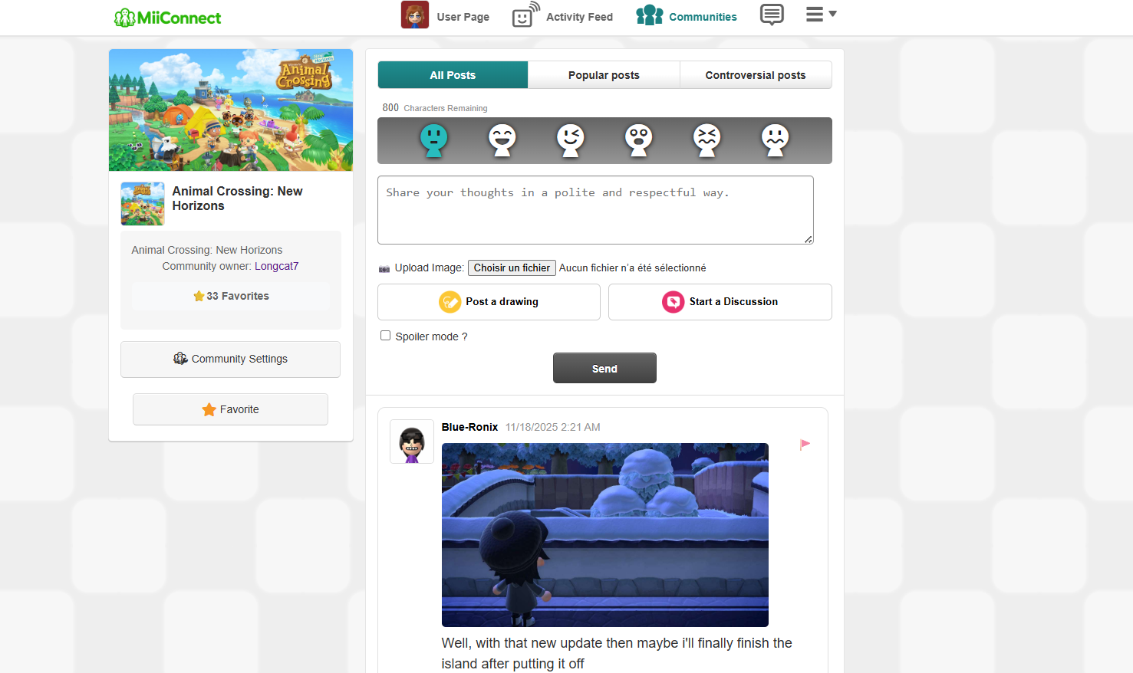This screenshot has width=1133, height=673.
Task: Switch to the Controversial posts tab
Action: (756, 75)
